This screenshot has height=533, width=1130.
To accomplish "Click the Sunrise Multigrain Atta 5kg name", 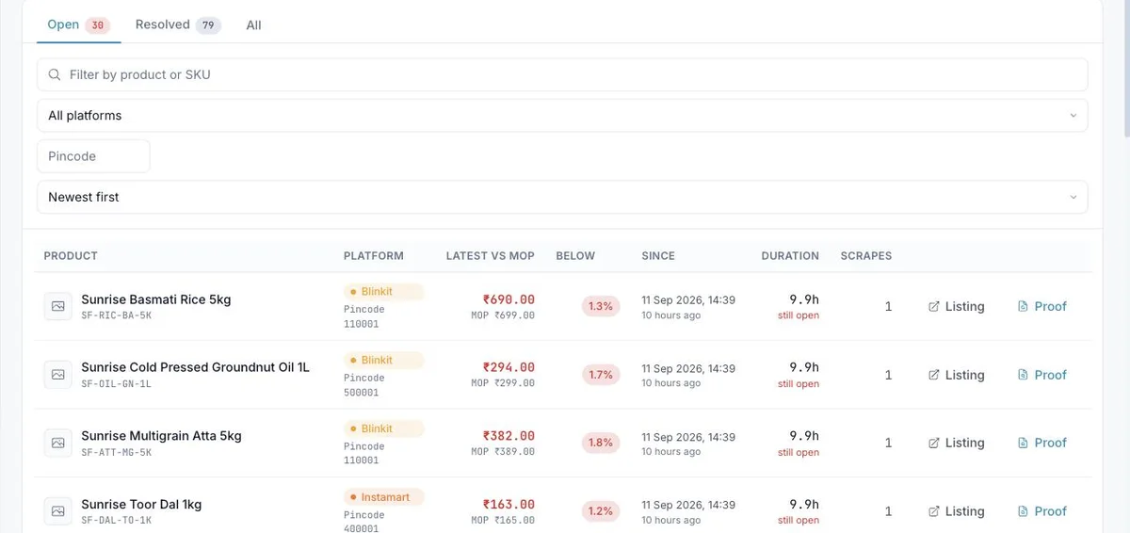I will pos(161,436).
